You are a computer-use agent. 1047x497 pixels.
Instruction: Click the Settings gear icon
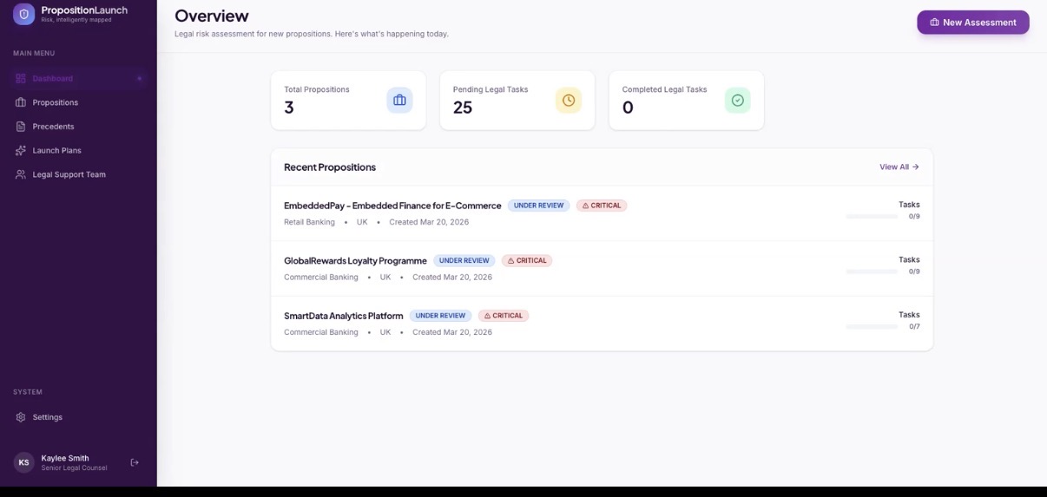click(21, 417)
